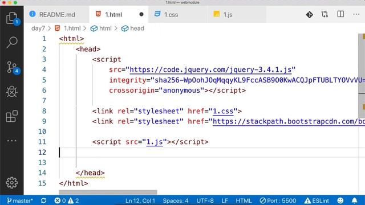Open the Debug view bug icon

tap(11, 92)
